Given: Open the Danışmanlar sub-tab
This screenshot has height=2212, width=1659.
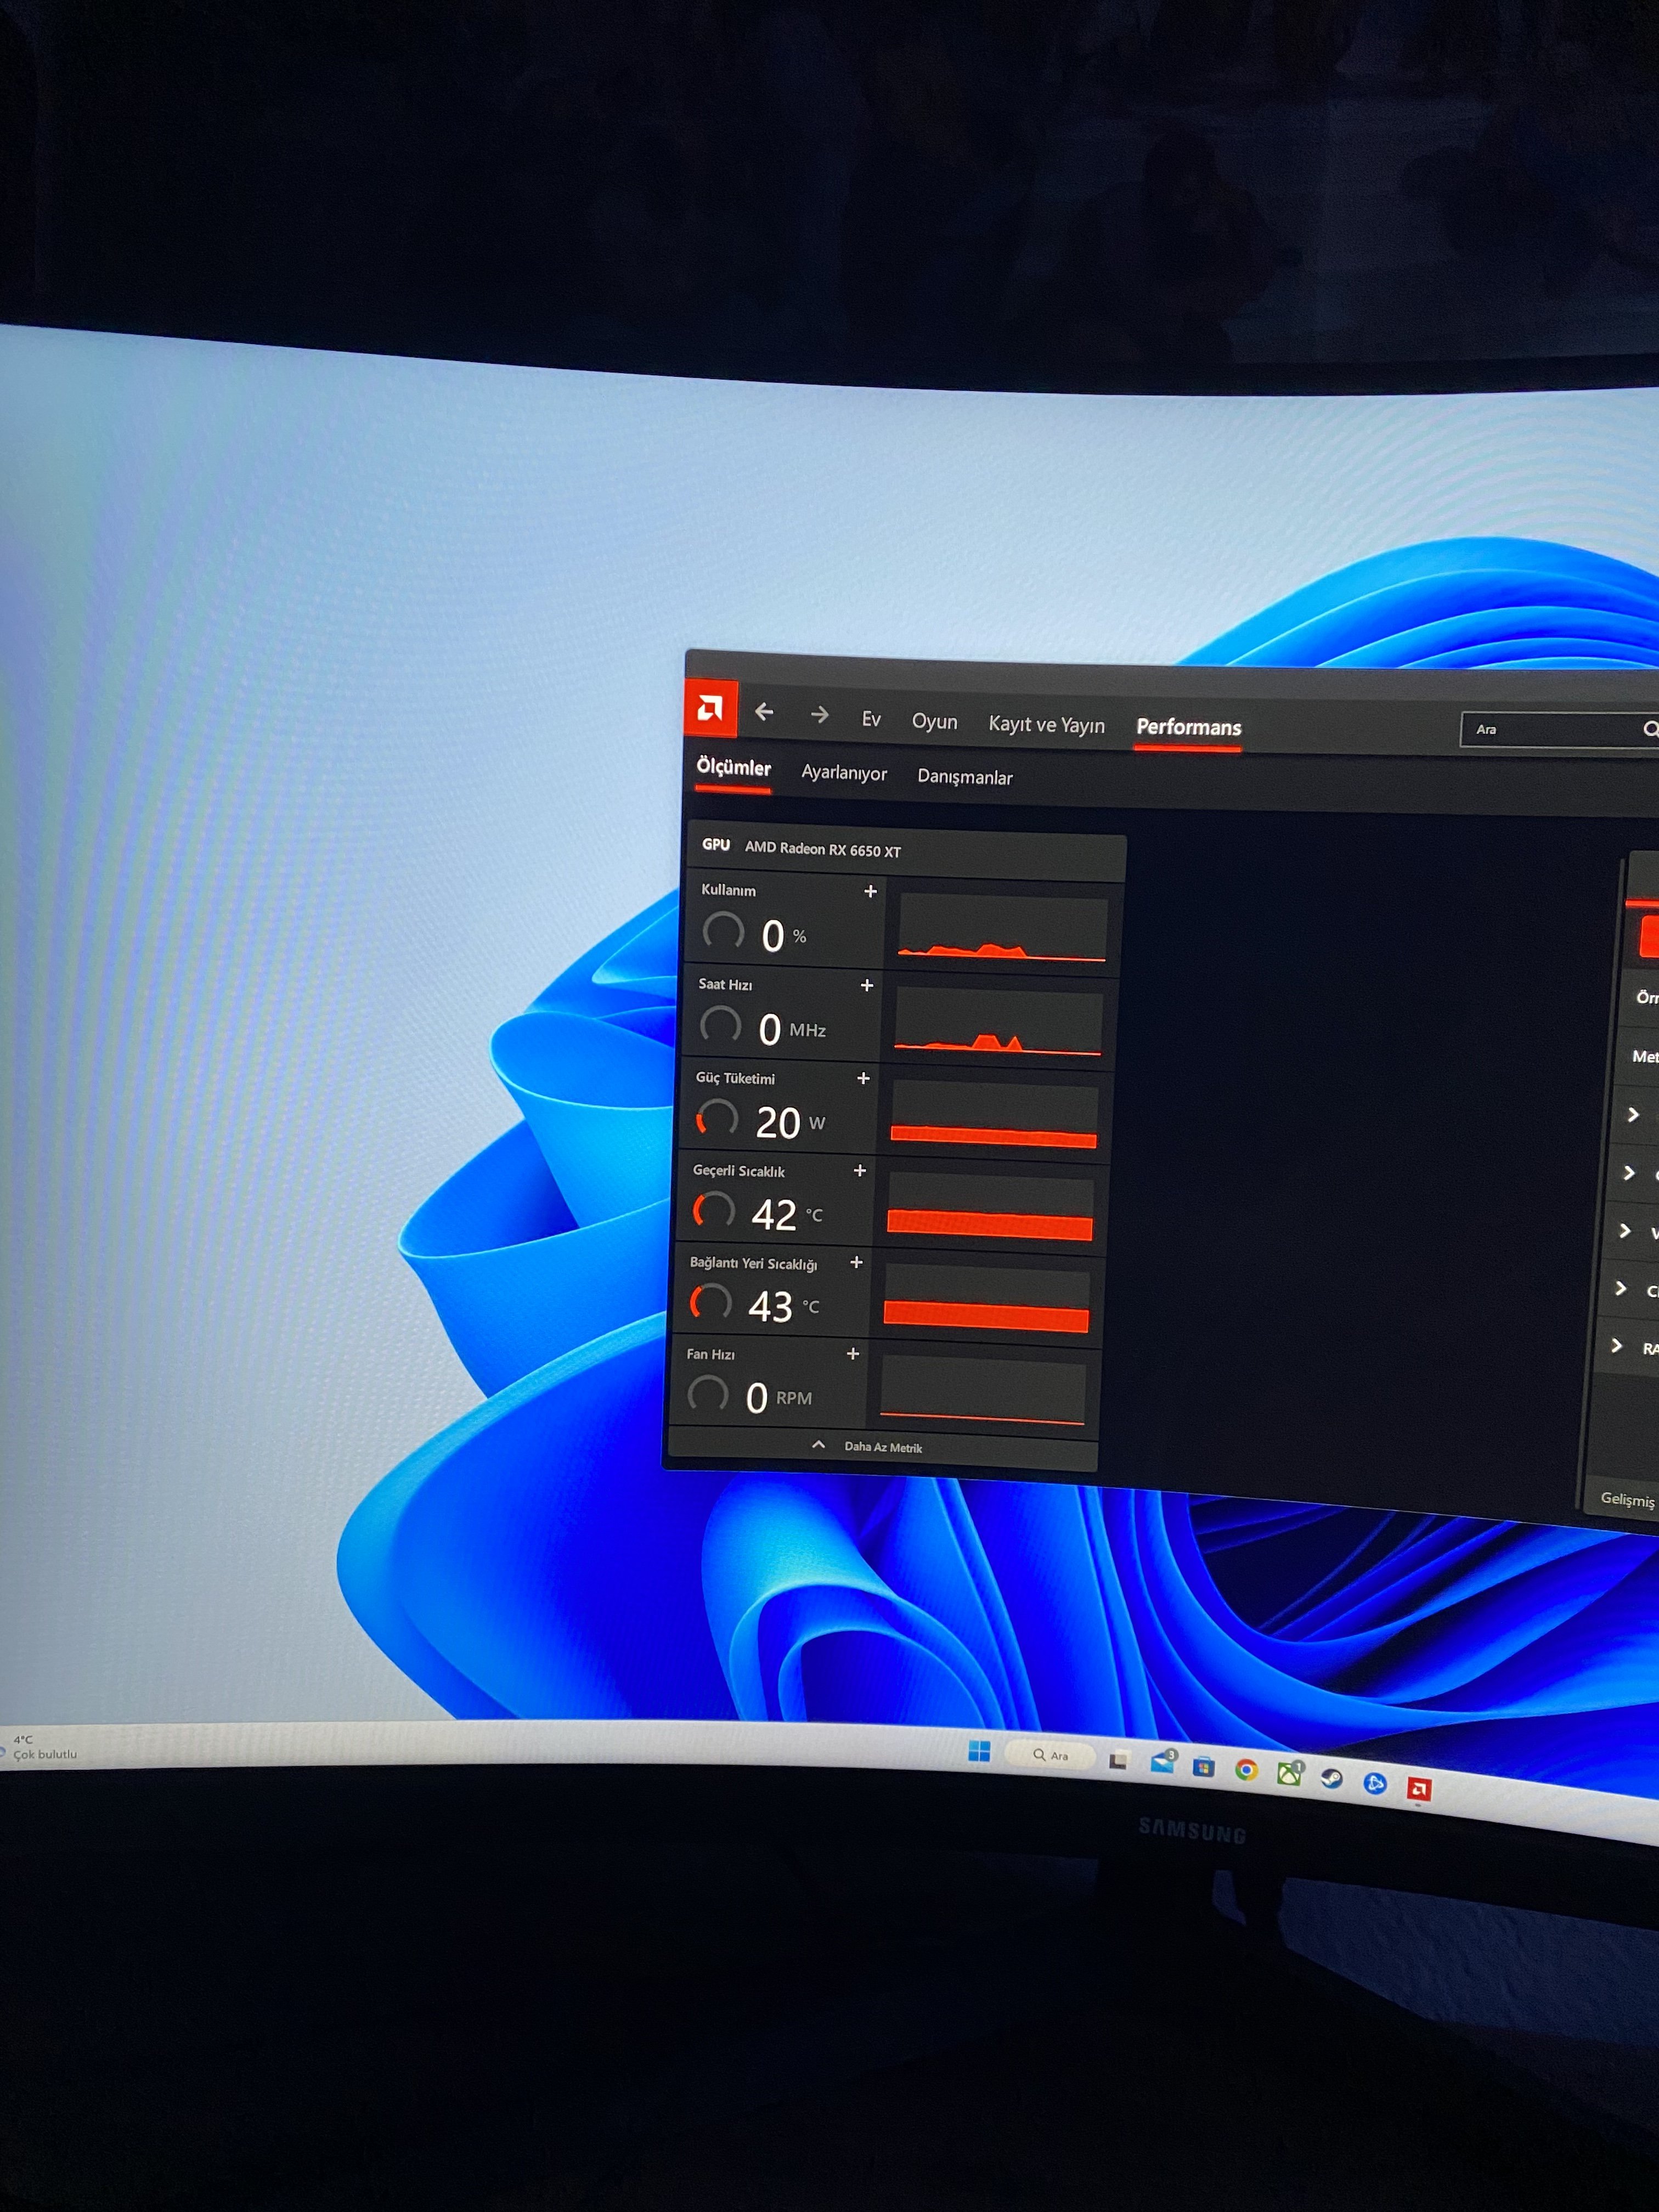Looking at the screenshot, I should click(x=965, y=778).
